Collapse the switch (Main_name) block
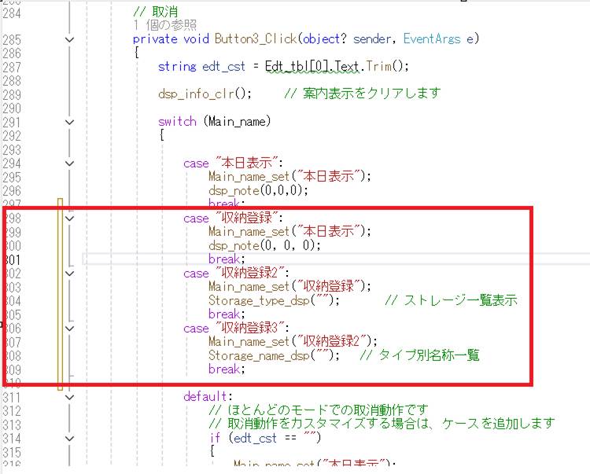 (x=69, y=122)
